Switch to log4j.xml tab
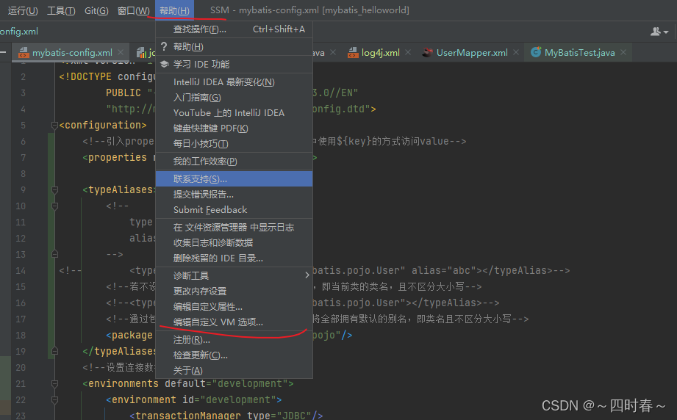 380,53
